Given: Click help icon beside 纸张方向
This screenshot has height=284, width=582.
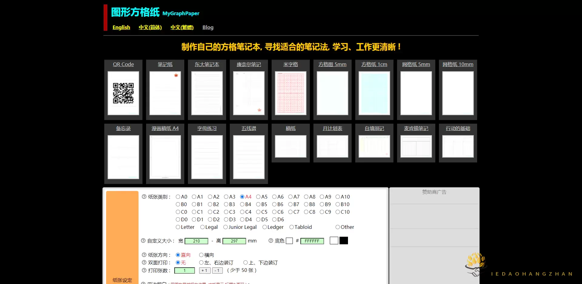Looking at the screenshot, I should pos(144,255).
